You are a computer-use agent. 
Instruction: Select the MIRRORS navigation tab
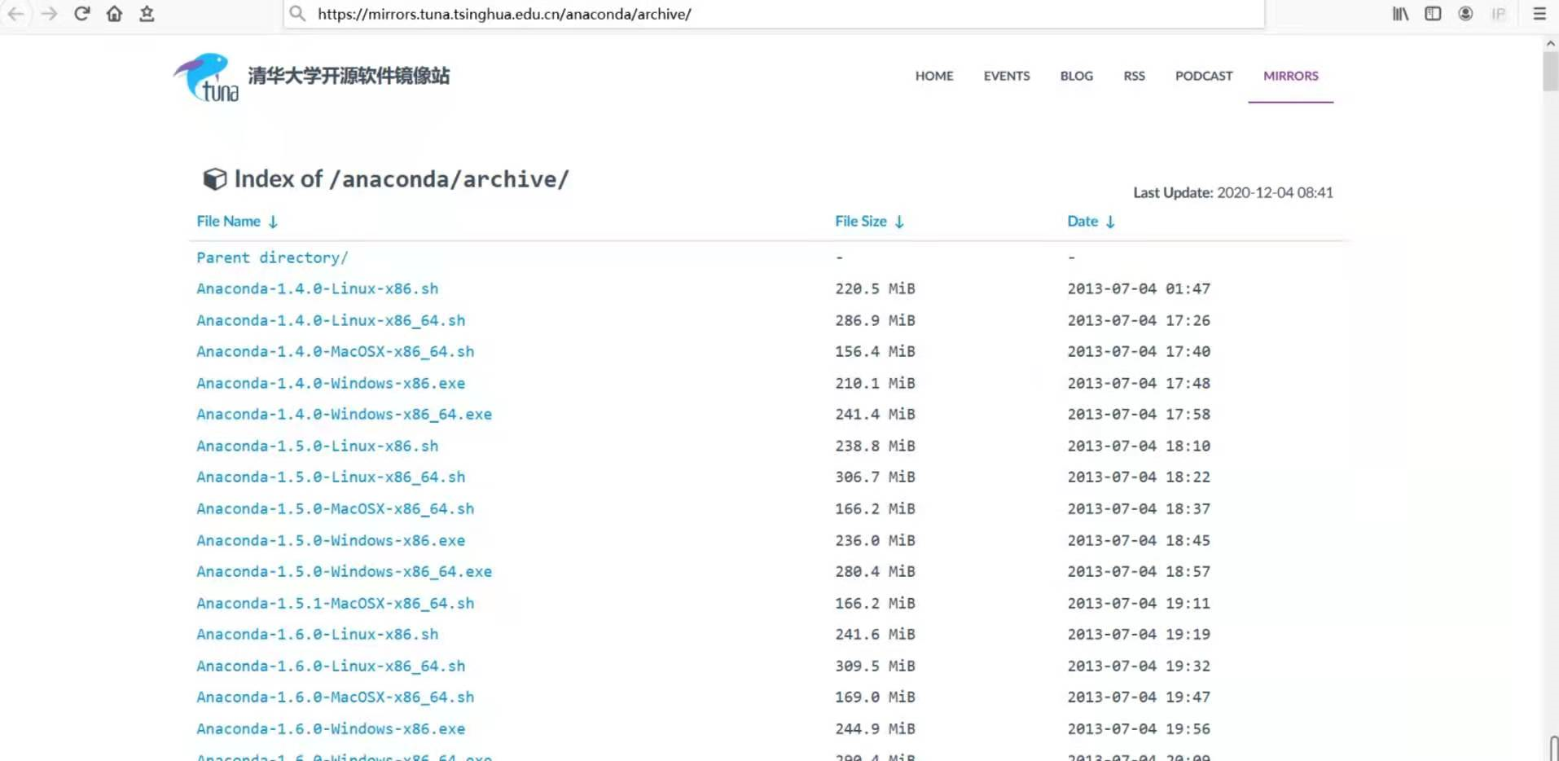(1291, 76)
